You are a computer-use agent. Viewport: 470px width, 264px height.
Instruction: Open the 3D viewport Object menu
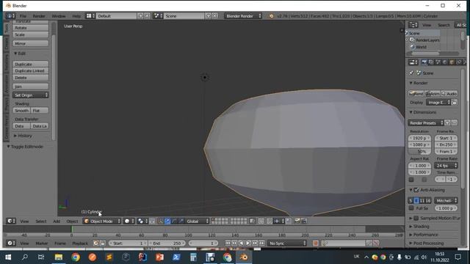(x=72, y=221)
